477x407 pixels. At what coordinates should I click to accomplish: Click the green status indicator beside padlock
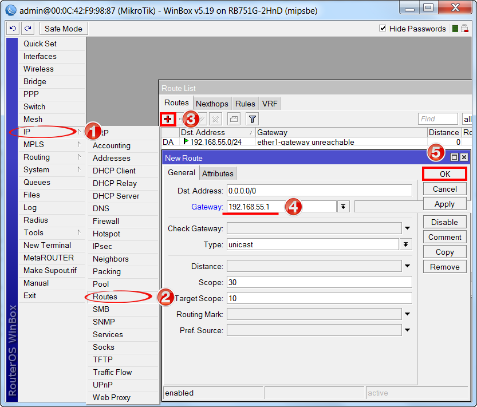[455, 29]
